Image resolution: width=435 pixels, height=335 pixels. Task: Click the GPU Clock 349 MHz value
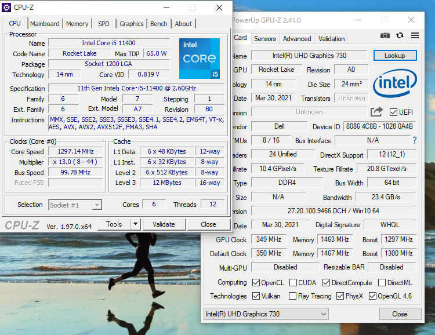[x=269, y=239]
